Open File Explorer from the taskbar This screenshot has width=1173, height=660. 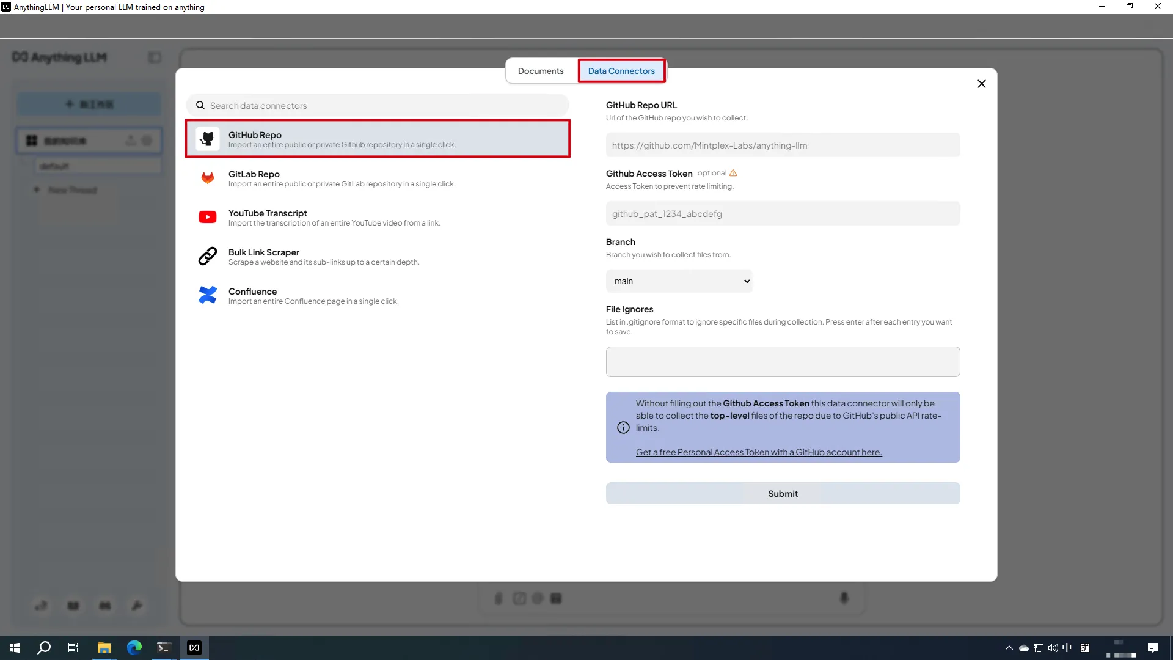(x=104, y=648)
